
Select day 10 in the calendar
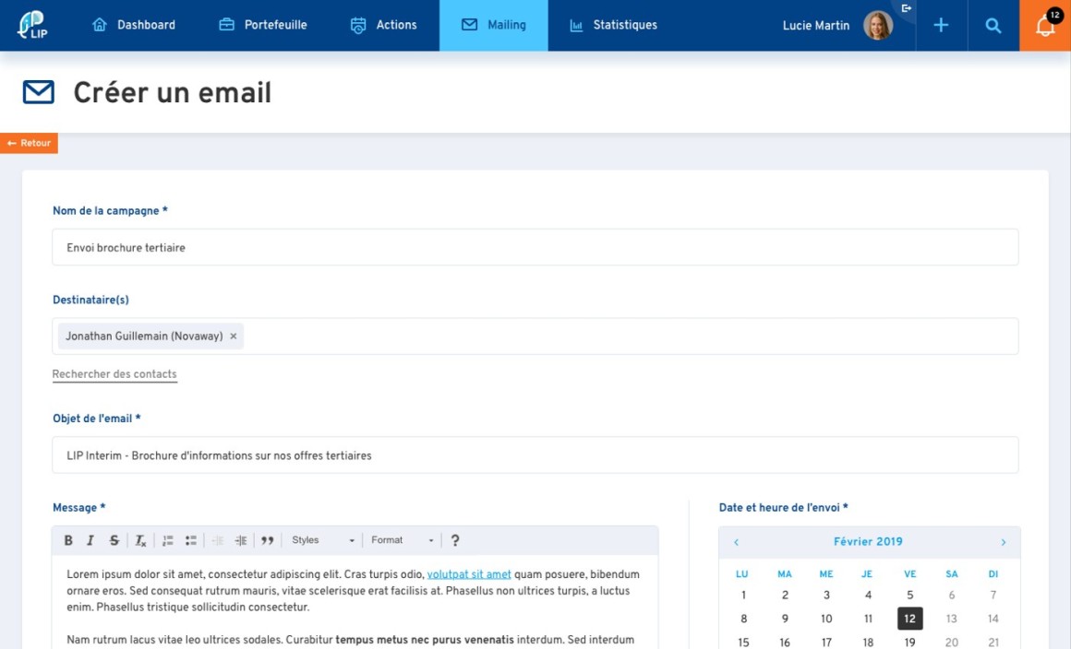(826, 619)
